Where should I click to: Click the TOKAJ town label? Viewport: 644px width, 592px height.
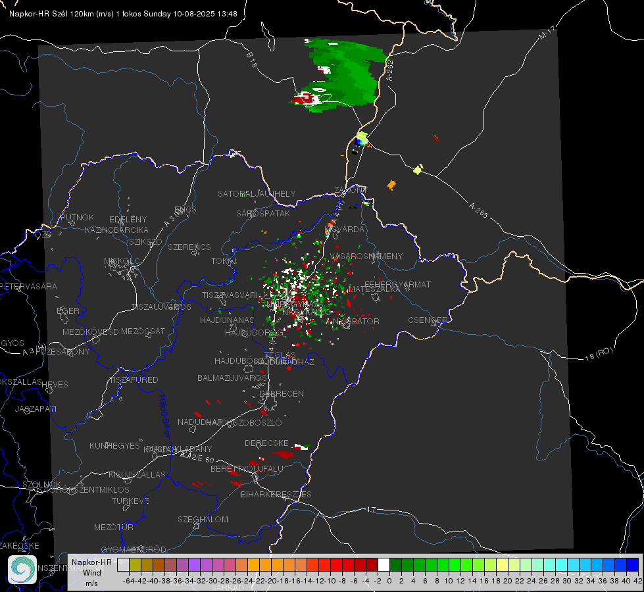pos(224,261)
